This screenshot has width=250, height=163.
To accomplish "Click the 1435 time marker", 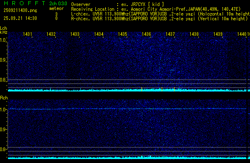I will [123, 35].
